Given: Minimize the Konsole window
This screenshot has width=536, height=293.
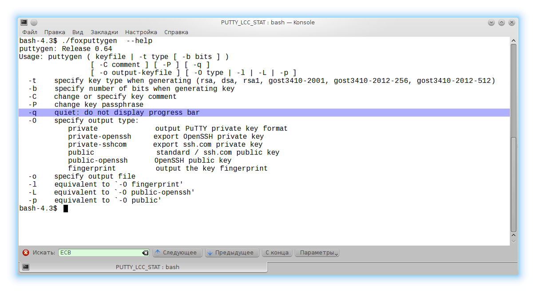Looking at the screenshot, I should tap(491, 23).
